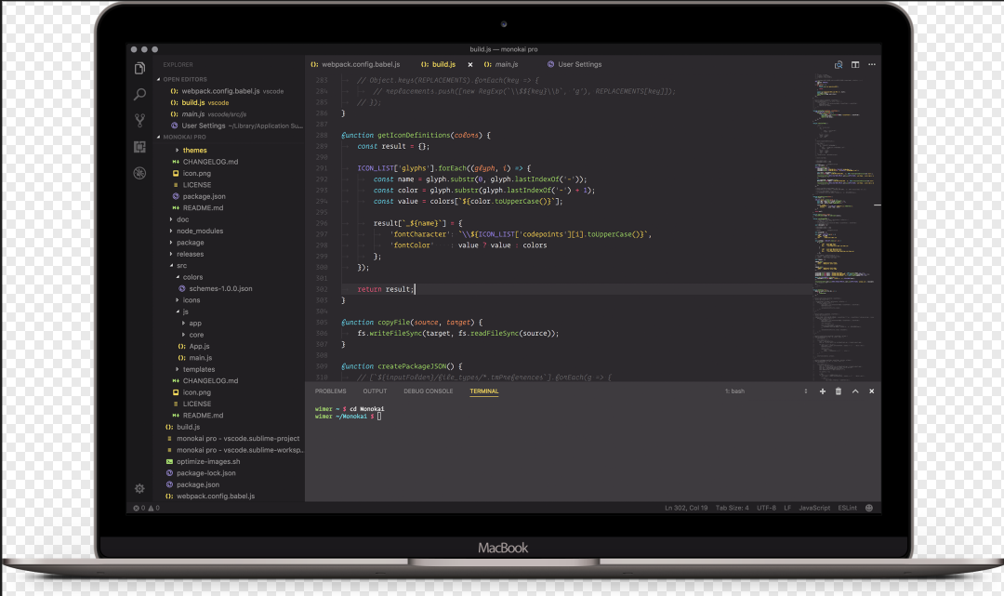The width and height of the screenshot is (1004, 596).
Task: Show the PROBLEMS panel tab
Action: [x=330, y=391]
